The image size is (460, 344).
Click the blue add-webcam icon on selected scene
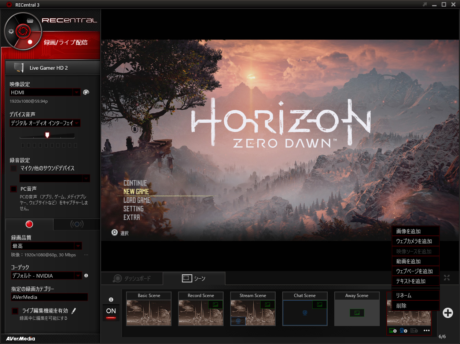404,330
